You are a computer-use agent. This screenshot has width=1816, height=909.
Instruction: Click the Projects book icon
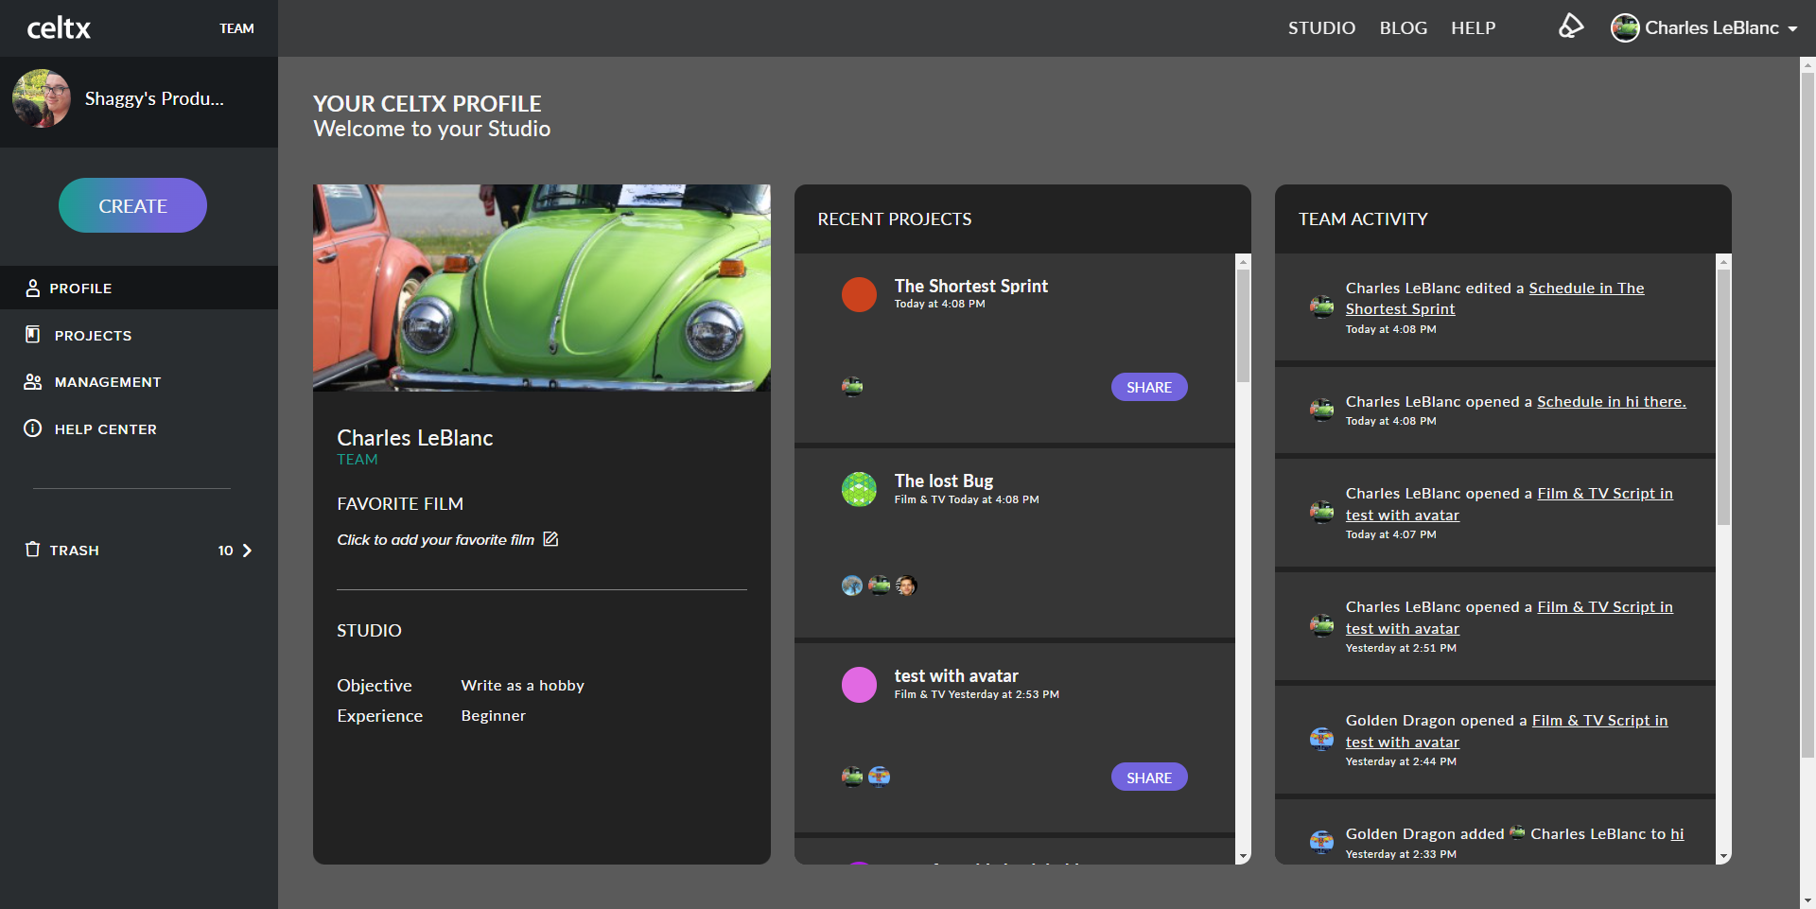(x=33, y=334)
